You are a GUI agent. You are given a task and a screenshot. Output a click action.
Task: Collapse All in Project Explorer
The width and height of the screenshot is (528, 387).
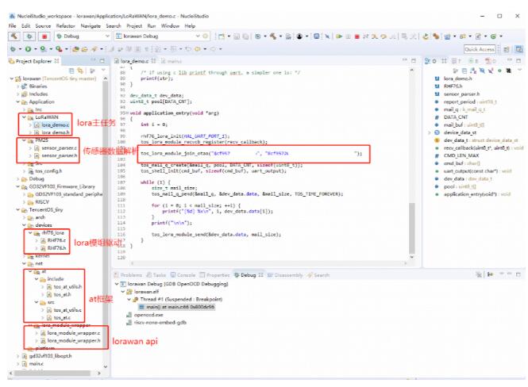pyautogui.click(x=71, y=71)
